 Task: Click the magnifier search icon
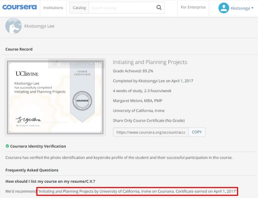point(159,8)
